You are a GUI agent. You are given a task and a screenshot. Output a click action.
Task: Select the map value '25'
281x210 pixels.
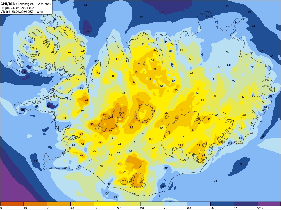[131, 127]
